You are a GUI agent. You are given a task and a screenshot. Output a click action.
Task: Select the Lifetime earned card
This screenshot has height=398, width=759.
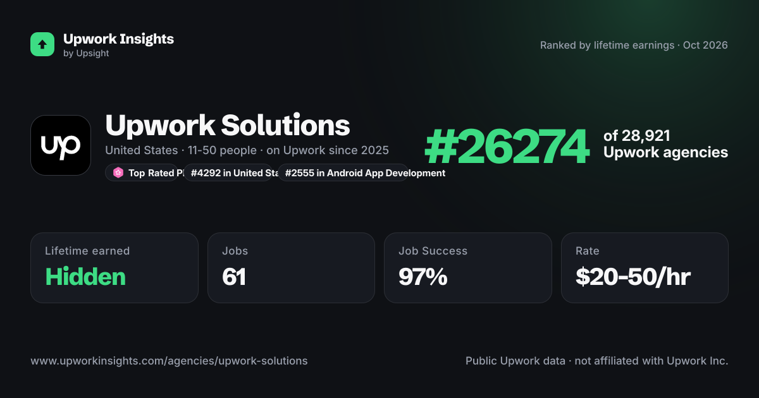(x=114, y=268)
